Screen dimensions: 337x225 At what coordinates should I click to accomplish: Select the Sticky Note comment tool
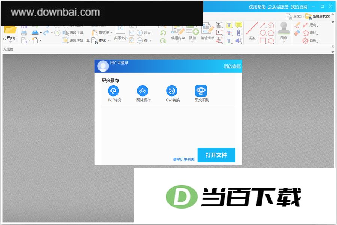[x=239, y=25]
